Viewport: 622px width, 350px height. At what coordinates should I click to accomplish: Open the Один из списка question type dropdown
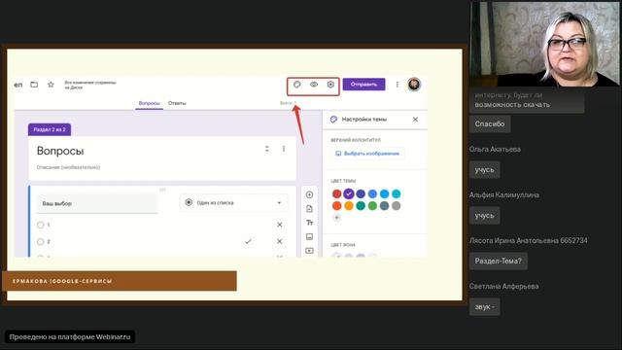click(x=233, y=203)
